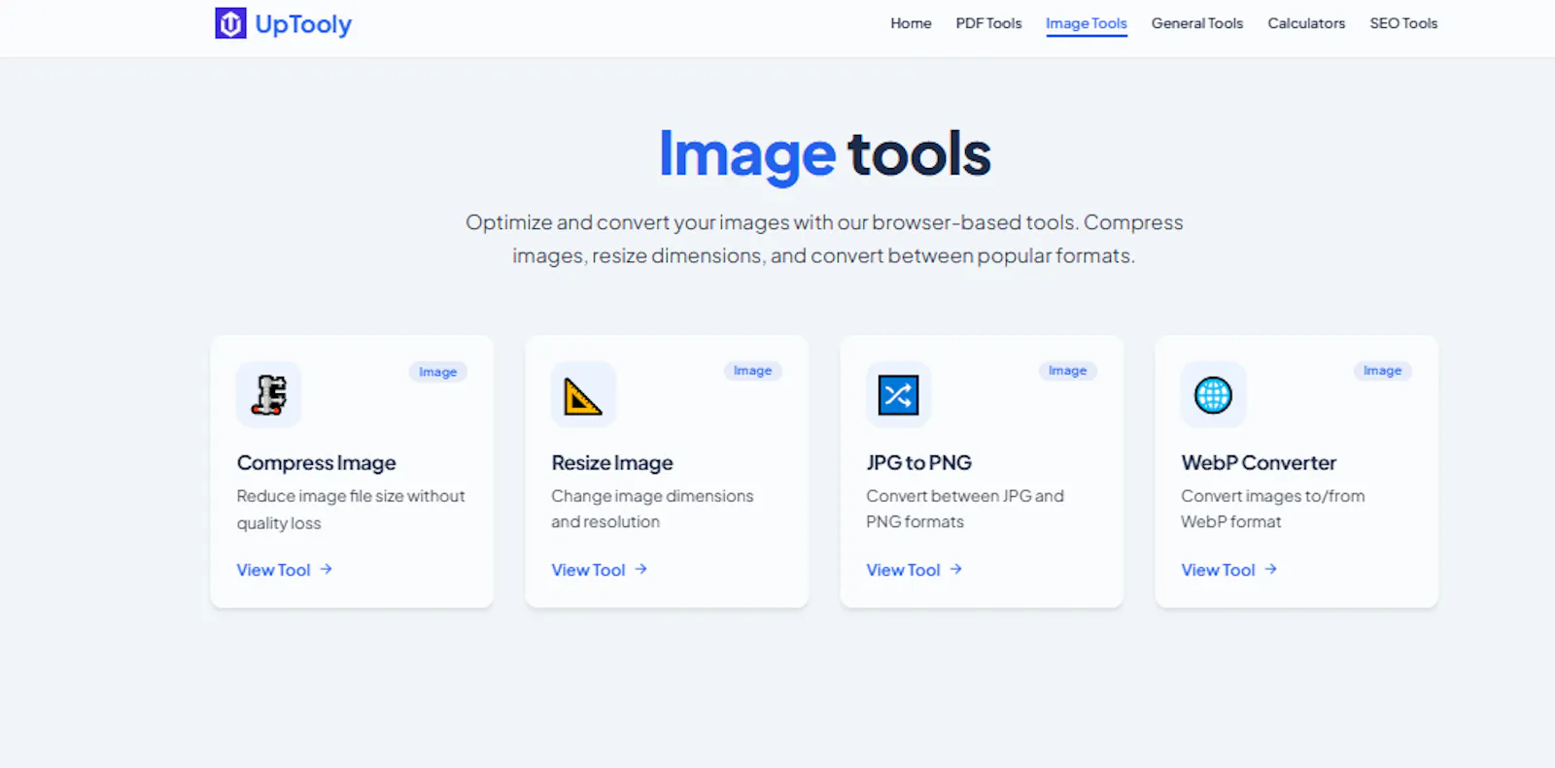This screenshot has height=768, width=1555.
Task: Click the arrow icon beside JPG to PNG View Tool
Action: click(x=956, y=569)
